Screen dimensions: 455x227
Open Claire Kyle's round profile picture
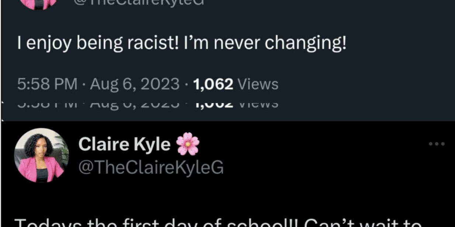(x=41, y=155)
